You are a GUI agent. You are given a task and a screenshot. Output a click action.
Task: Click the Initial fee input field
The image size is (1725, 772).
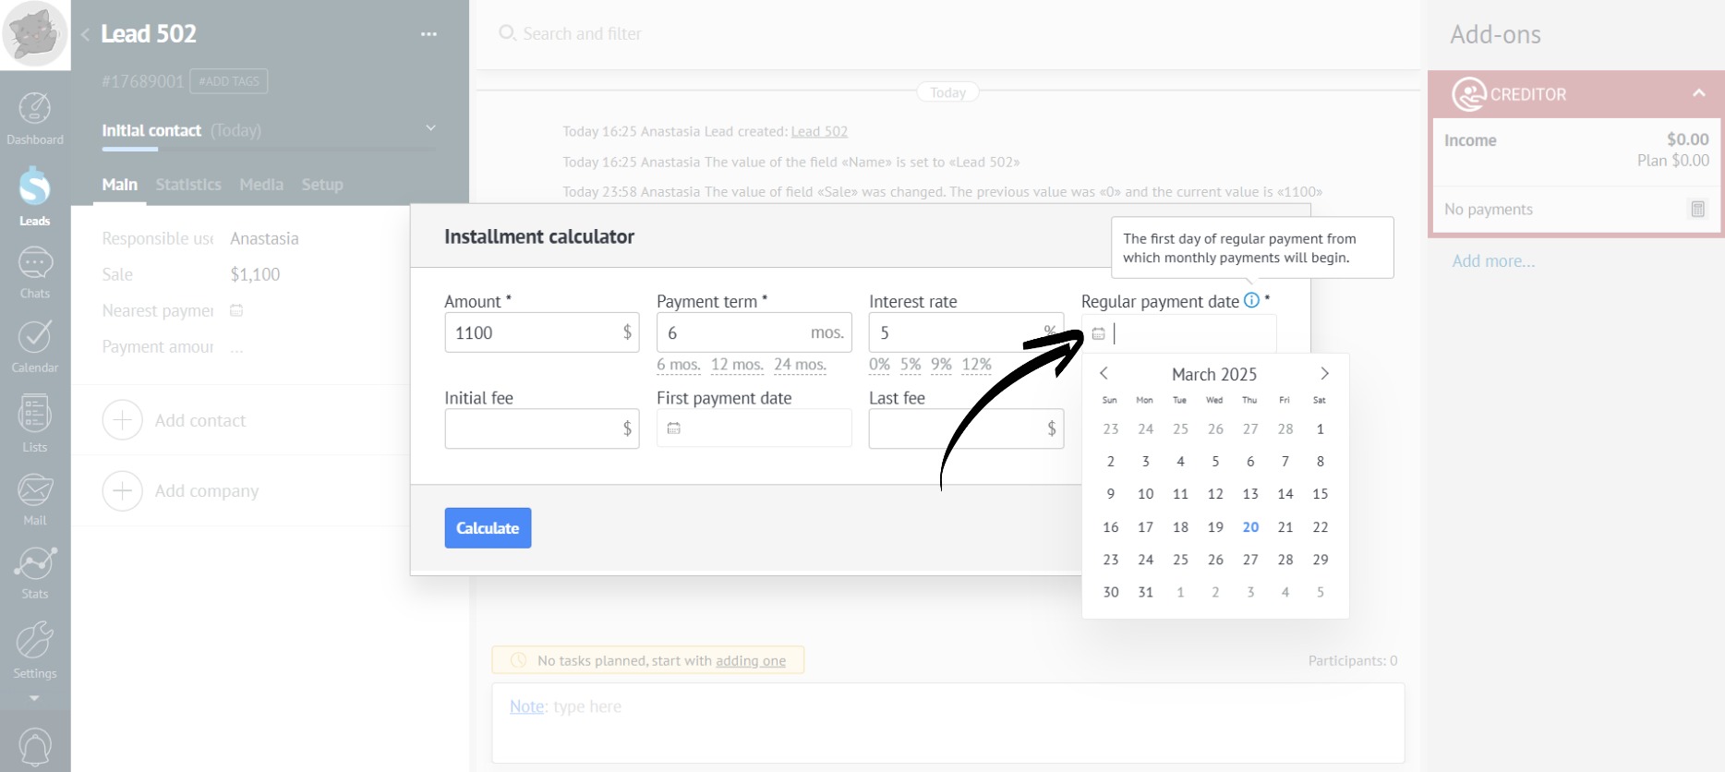[x=531, y=428]
